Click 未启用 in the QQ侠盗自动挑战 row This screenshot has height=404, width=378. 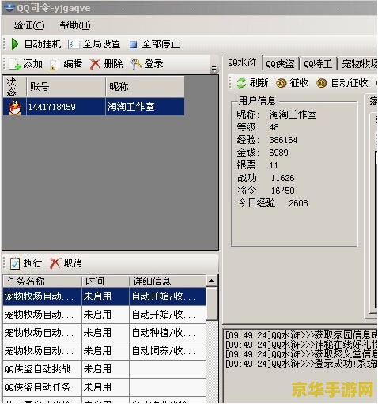pyautogui.click(x=97, y=369)
